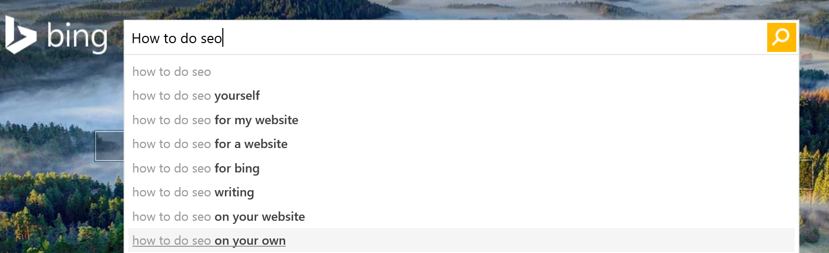Open highlighted 'how to do seo on your own'
829x253 pixels.
pos(461,241)
